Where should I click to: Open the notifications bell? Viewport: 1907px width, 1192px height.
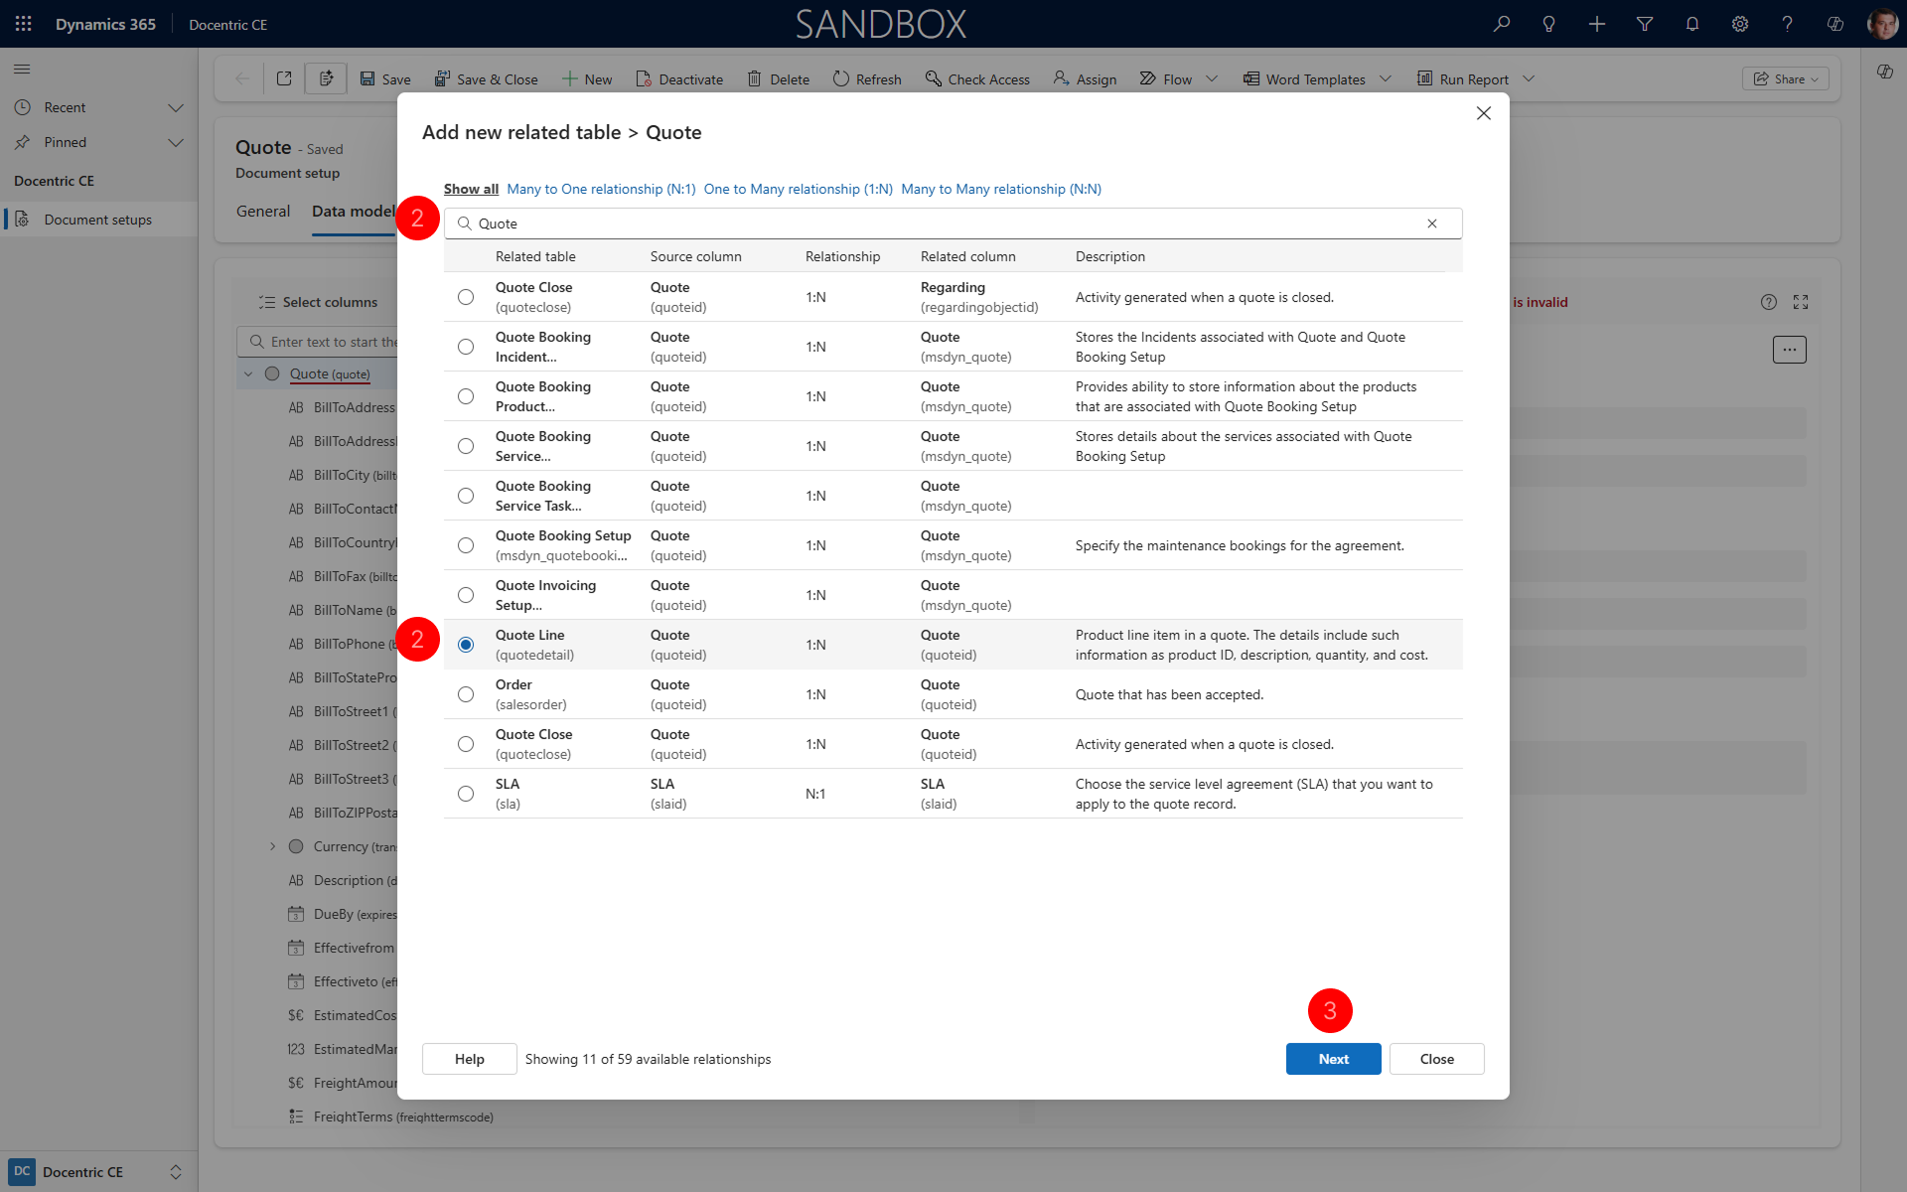click(1692, 24)
